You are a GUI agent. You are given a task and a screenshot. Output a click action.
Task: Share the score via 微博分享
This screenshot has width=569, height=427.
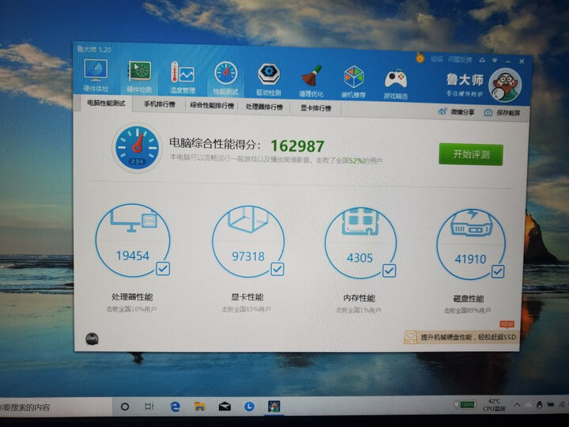456,111
